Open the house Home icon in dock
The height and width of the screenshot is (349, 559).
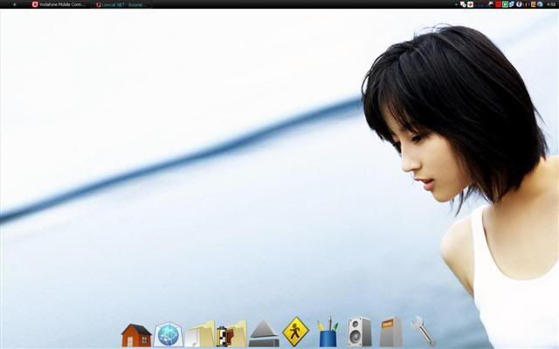click(x=135, y=334)
